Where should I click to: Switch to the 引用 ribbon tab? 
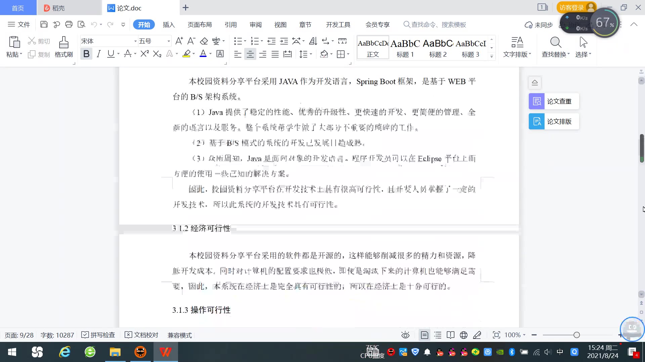[230, 25]
